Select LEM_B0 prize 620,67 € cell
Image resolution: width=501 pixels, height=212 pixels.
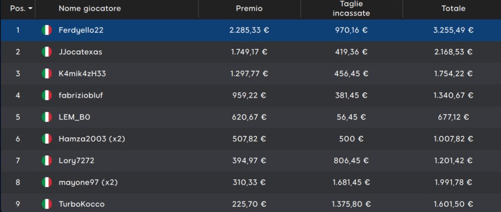249,117
